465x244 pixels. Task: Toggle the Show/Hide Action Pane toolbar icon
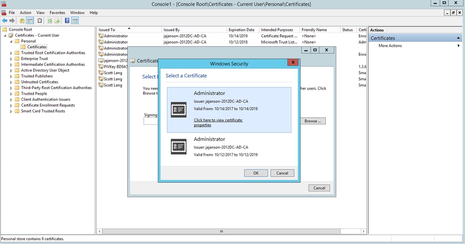pos(75,21)
